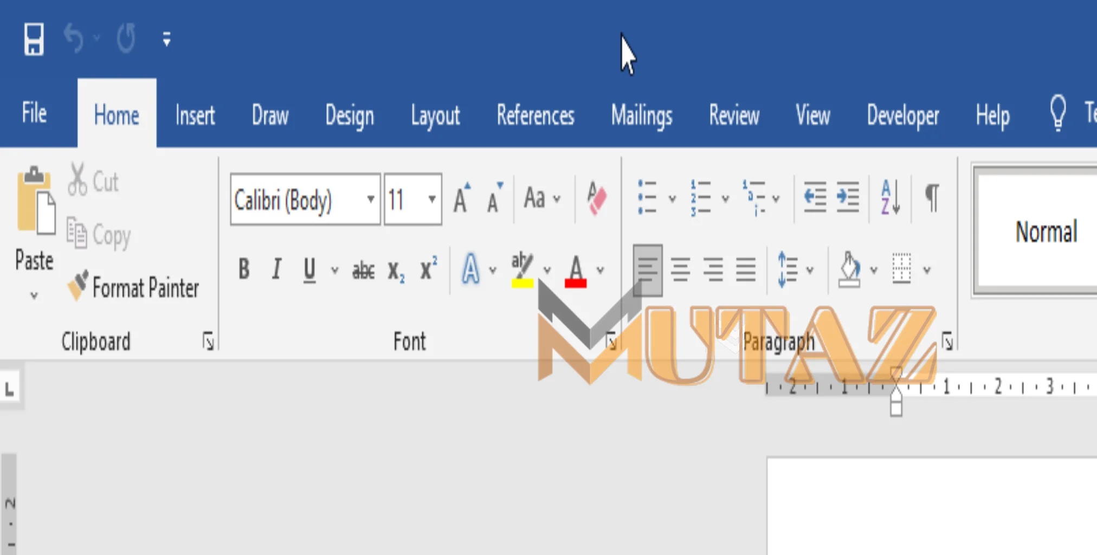The image size is (1097, 555).
Task: Click the Redo/Repeat icon
Action: click(x=126, y=38)
